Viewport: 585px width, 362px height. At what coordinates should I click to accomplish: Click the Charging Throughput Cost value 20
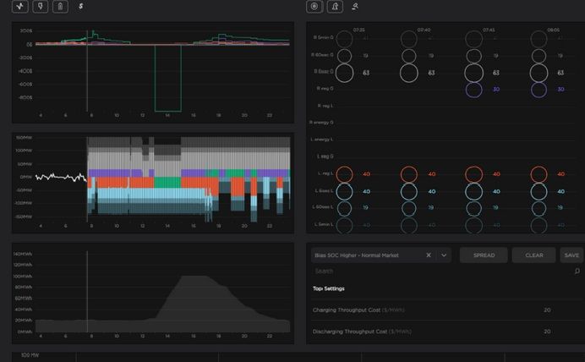point(547,310)
